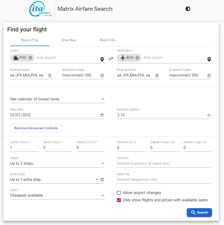Open the Start Date calendar picker
224x225 pixels.
102,115
